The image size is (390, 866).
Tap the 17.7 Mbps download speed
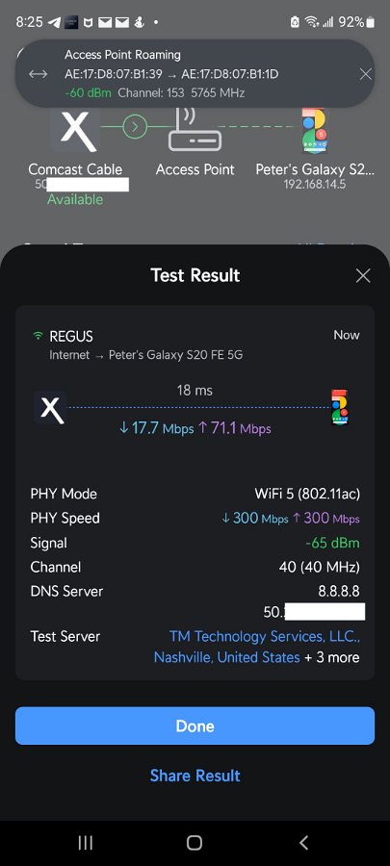(x=156, y=428)
